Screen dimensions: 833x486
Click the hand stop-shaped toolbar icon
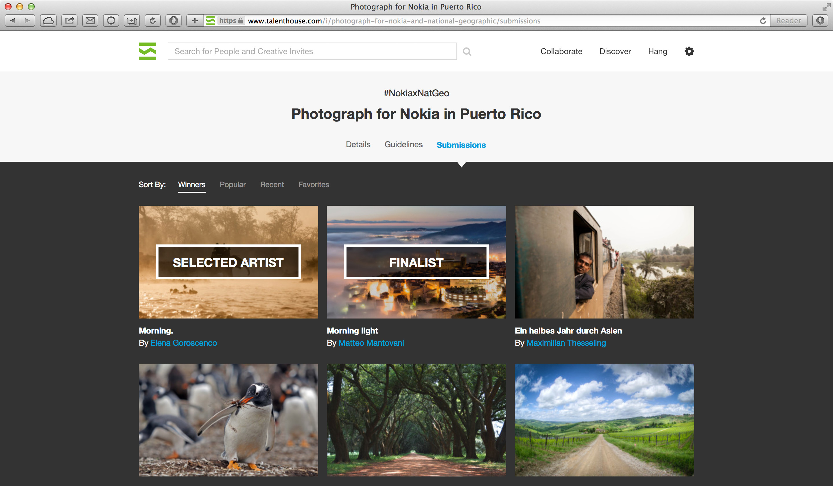click(174, 21)
